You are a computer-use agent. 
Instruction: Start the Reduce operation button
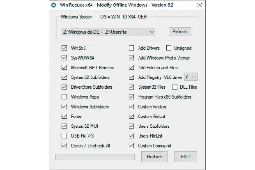click(x=154, y=157)
